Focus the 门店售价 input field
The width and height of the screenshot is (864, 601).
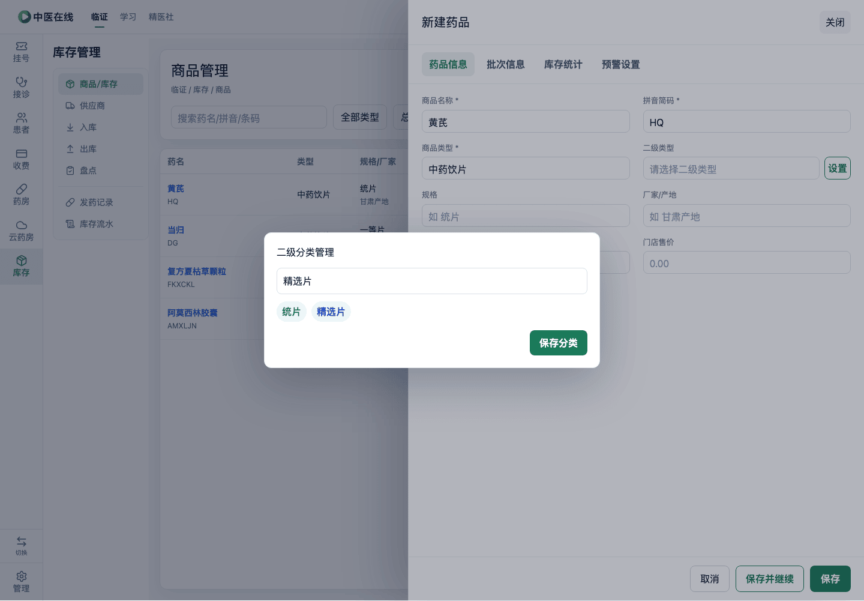pos(747,262)
